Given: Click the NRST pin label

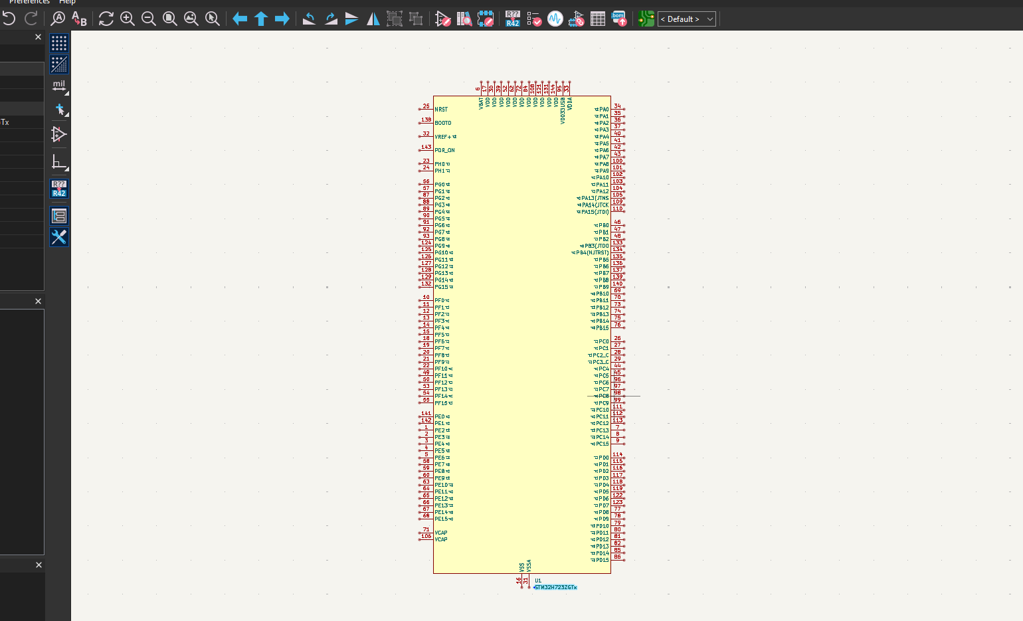Looking at the screenshot, I should coord(441,110).
